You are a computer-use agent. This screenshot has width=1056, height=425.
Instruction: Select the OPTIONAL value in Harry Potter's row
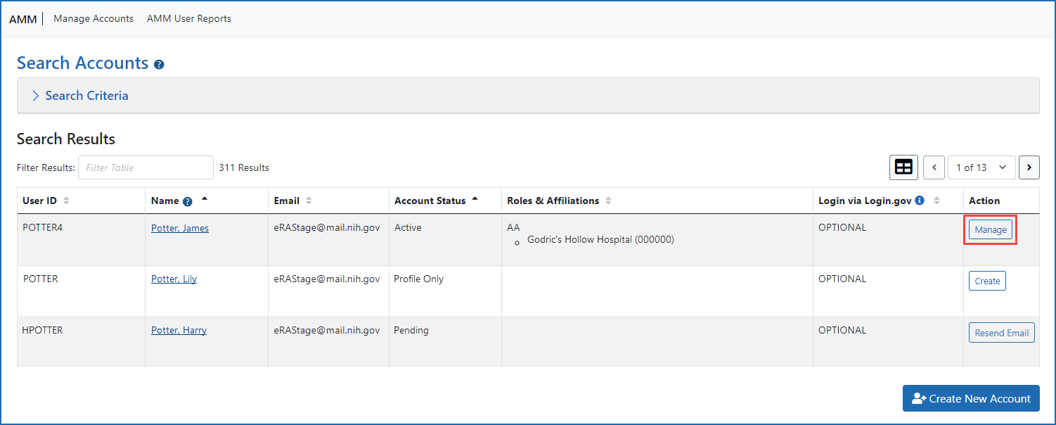coord(842,330)
